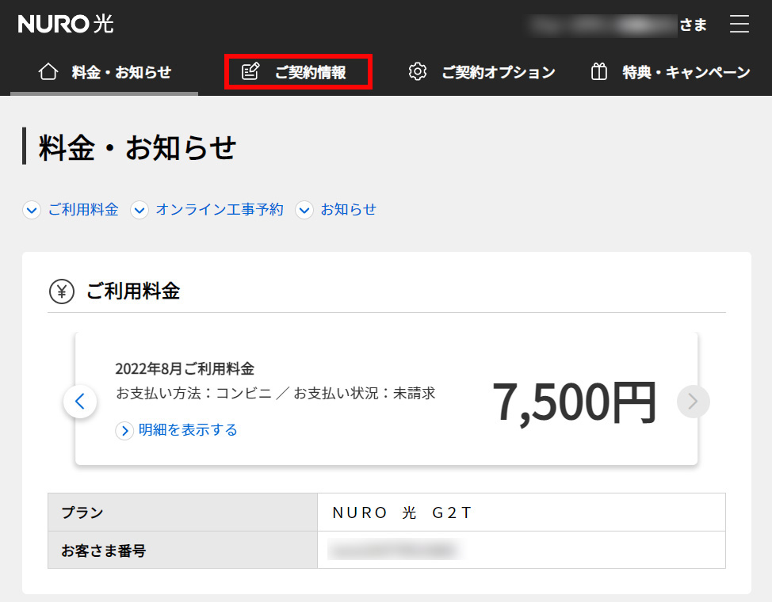Go to the 特典・キャンペーン tab

[x=670, y=72]
